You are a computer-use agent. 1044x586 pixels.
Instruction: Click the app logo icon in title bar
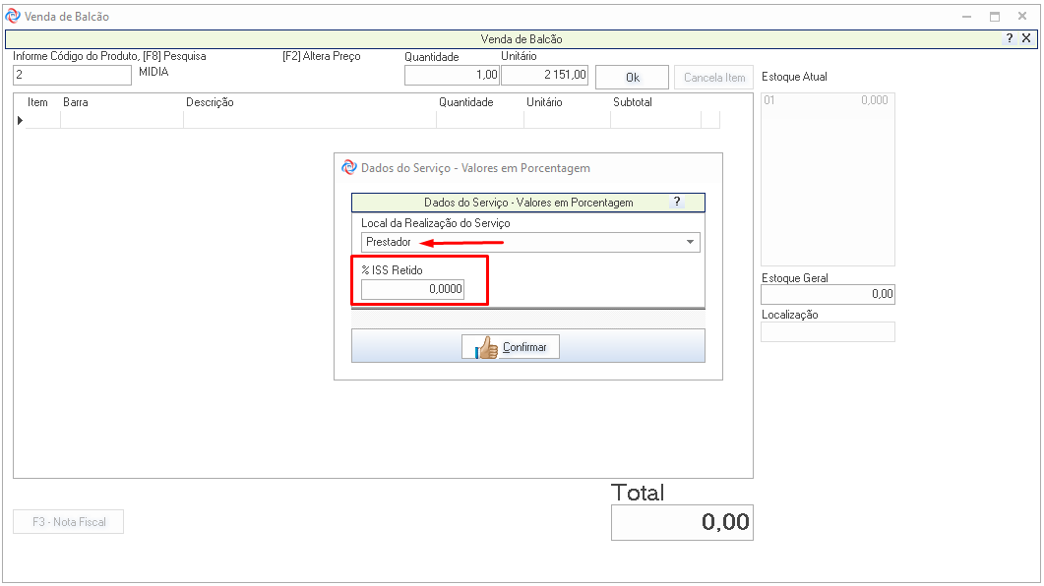click(13, 17)
